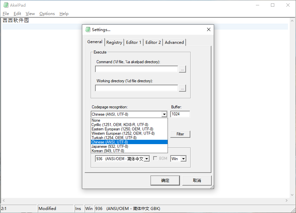
Task: Select Turkish (1254, OEM, UTF-8) option
Action: coord(129,138)
